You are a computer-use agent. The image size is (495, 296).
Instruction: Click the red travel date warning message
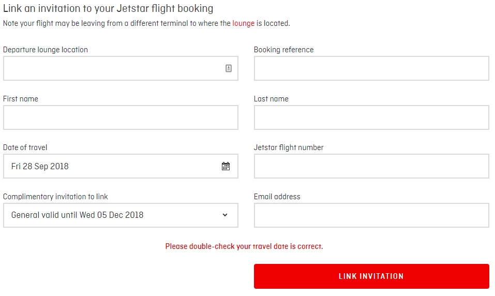click(x=244, y=246)
